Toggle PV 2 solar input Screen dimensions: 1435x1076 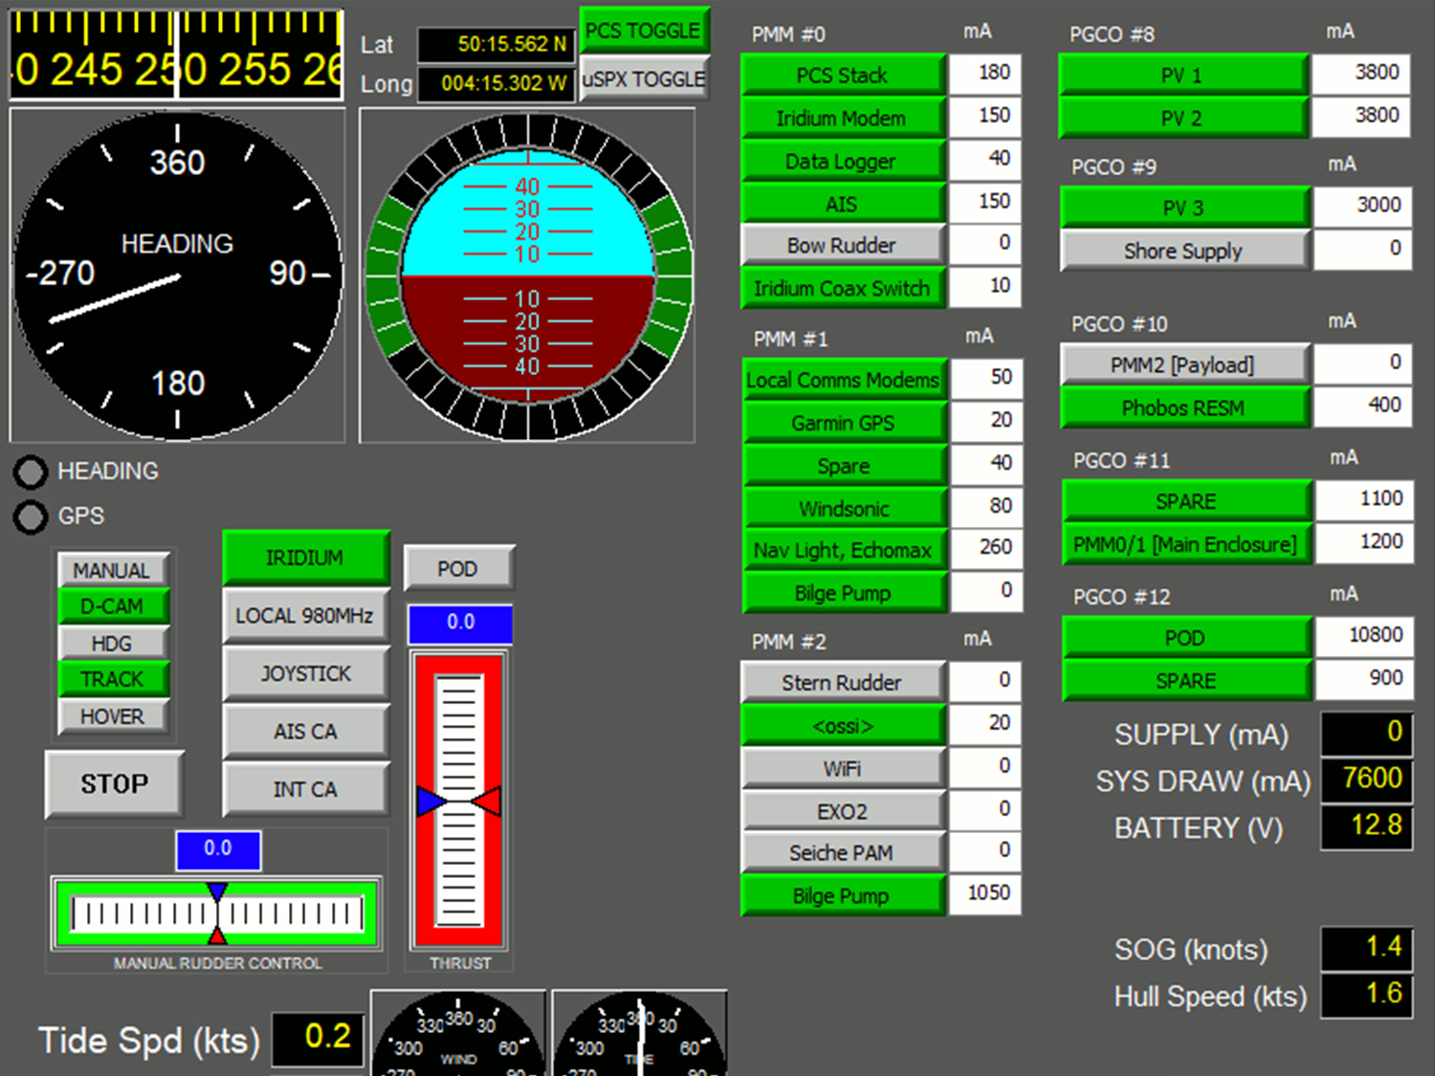point(1183,118)
